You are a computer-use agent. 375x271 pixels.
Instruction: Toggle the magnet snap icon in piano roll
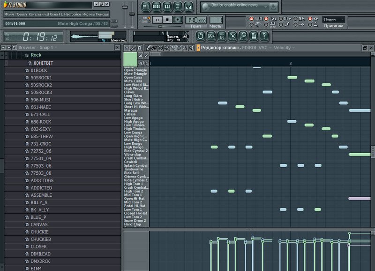140,48
